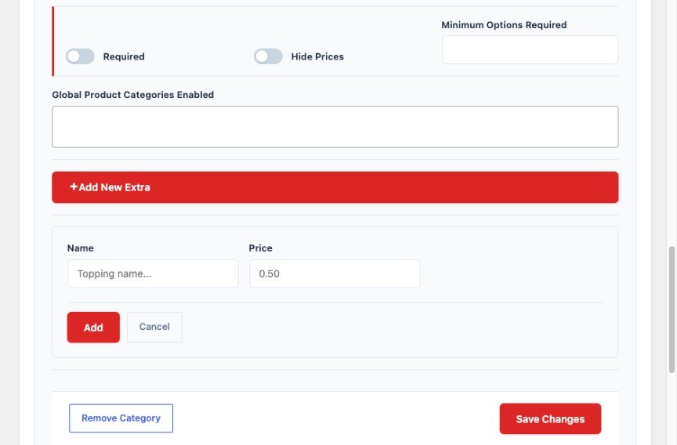Click the Name field label

(80, 248)
